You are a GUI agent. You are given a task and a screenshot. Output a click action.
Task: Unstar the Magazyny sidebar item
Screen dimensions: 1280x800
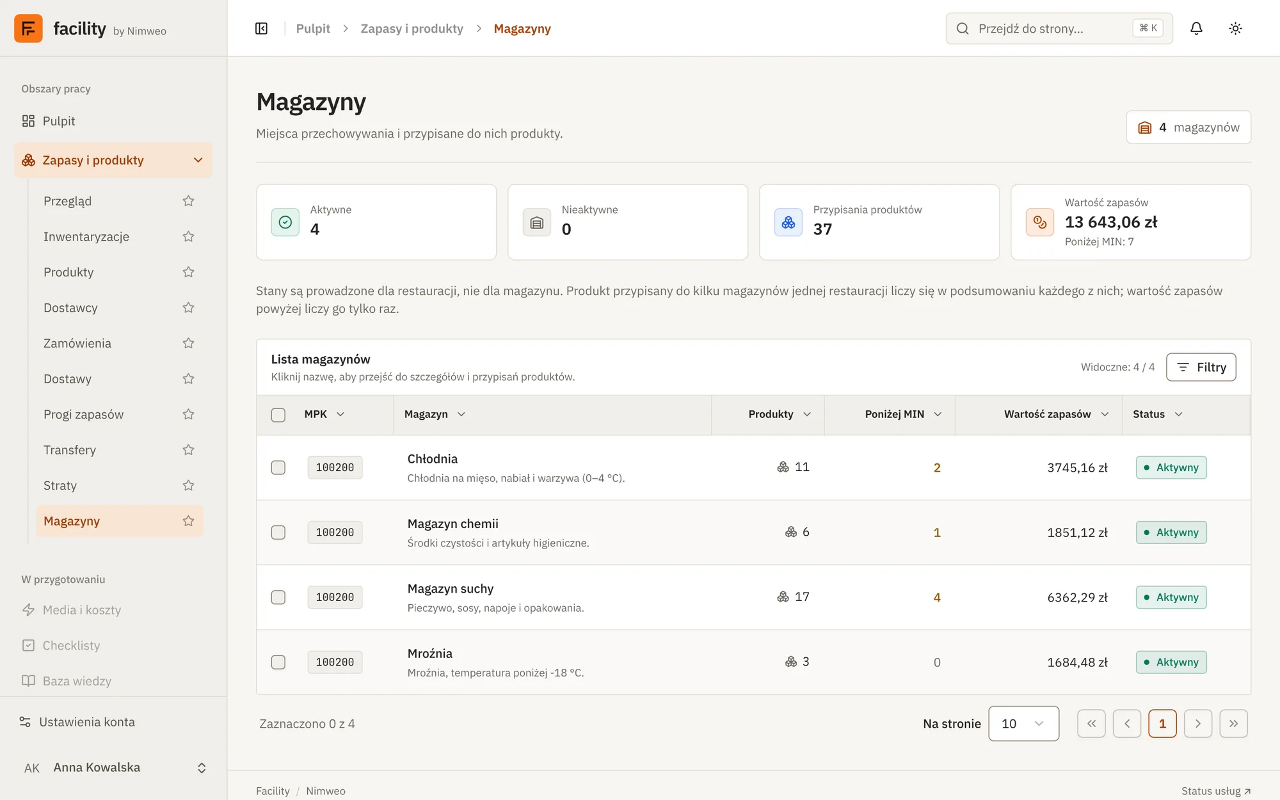[x=188, y=521]
